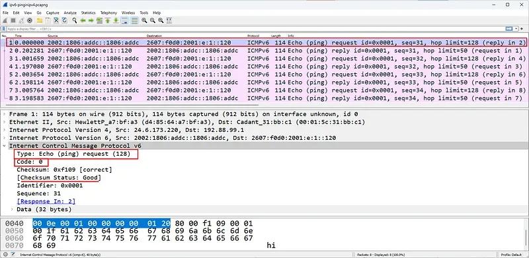This screenshot has height=258, width=529.
Task: Open expert information circle in status bar
Action: tap(5, 255)
